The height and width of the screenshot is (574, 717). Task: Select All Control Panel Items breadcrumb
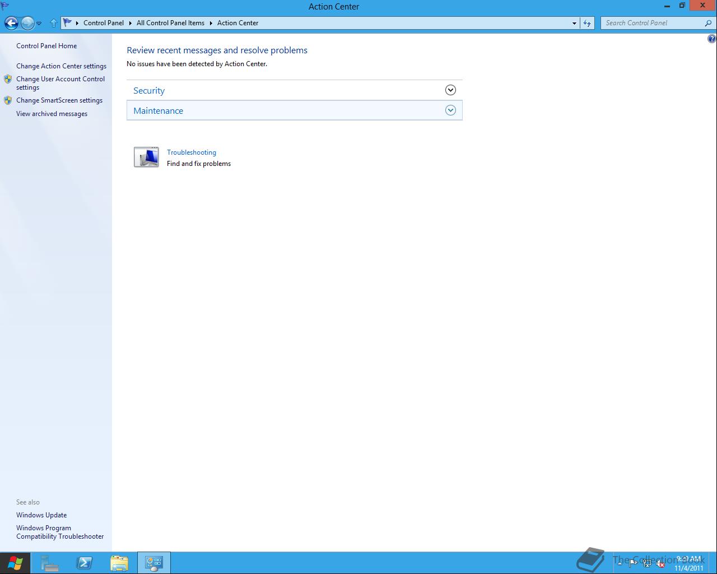tap(170, 23)
